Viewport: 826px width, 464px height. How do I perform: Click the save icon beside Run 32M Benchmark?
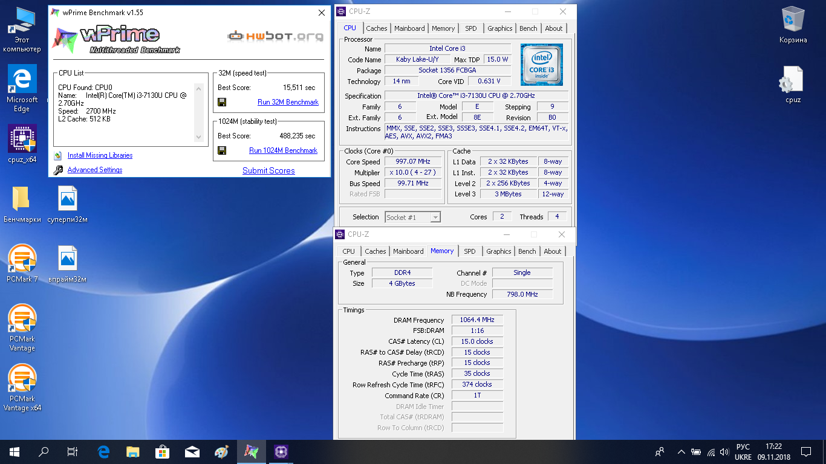[222, 102]
